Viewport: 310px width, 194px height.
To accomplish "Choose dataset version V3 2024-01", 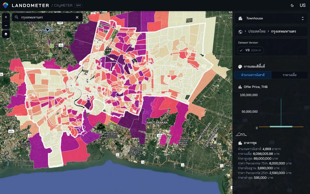I will pyautogui.click(x=251, y=50).
